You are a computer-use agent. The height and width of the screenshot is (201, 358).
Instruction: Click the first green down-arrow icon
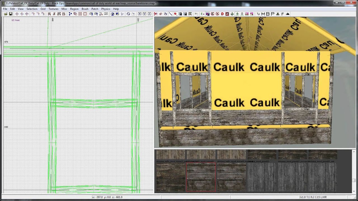tap(232, 14)
